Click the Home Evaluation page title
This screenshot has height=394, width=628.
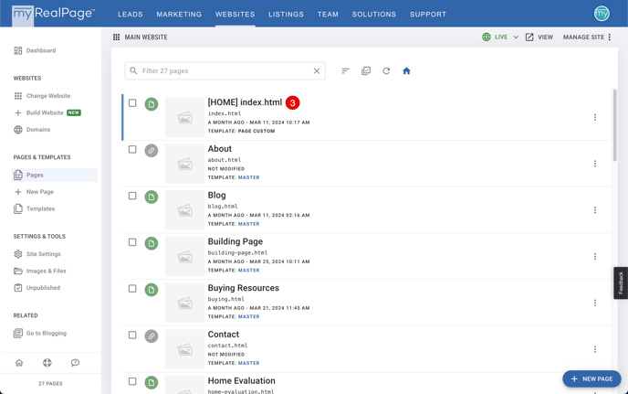(242, 381)
